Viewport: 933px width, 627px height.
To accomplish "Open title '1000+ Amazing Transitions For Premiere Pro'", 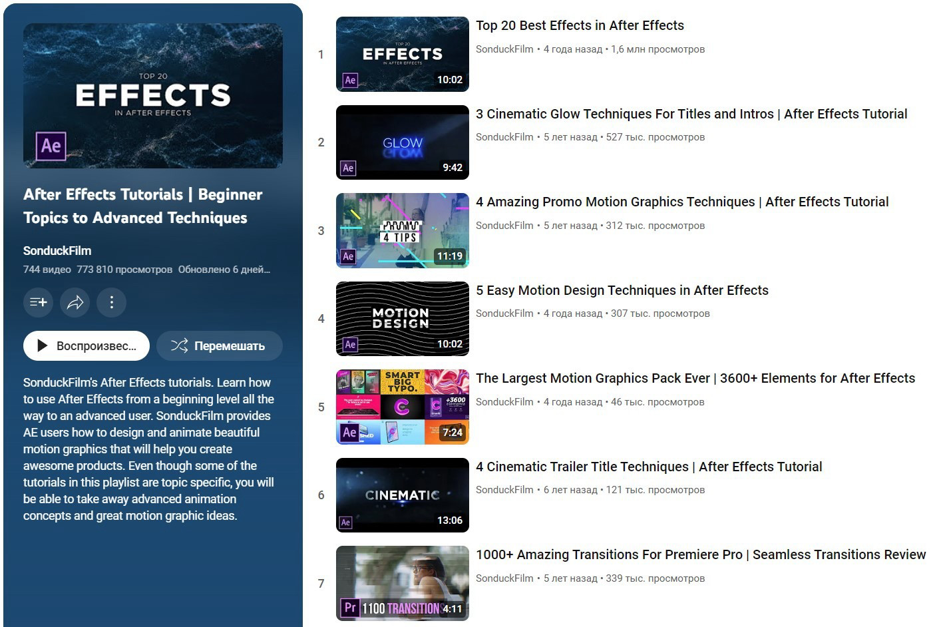I will point(701,554).
